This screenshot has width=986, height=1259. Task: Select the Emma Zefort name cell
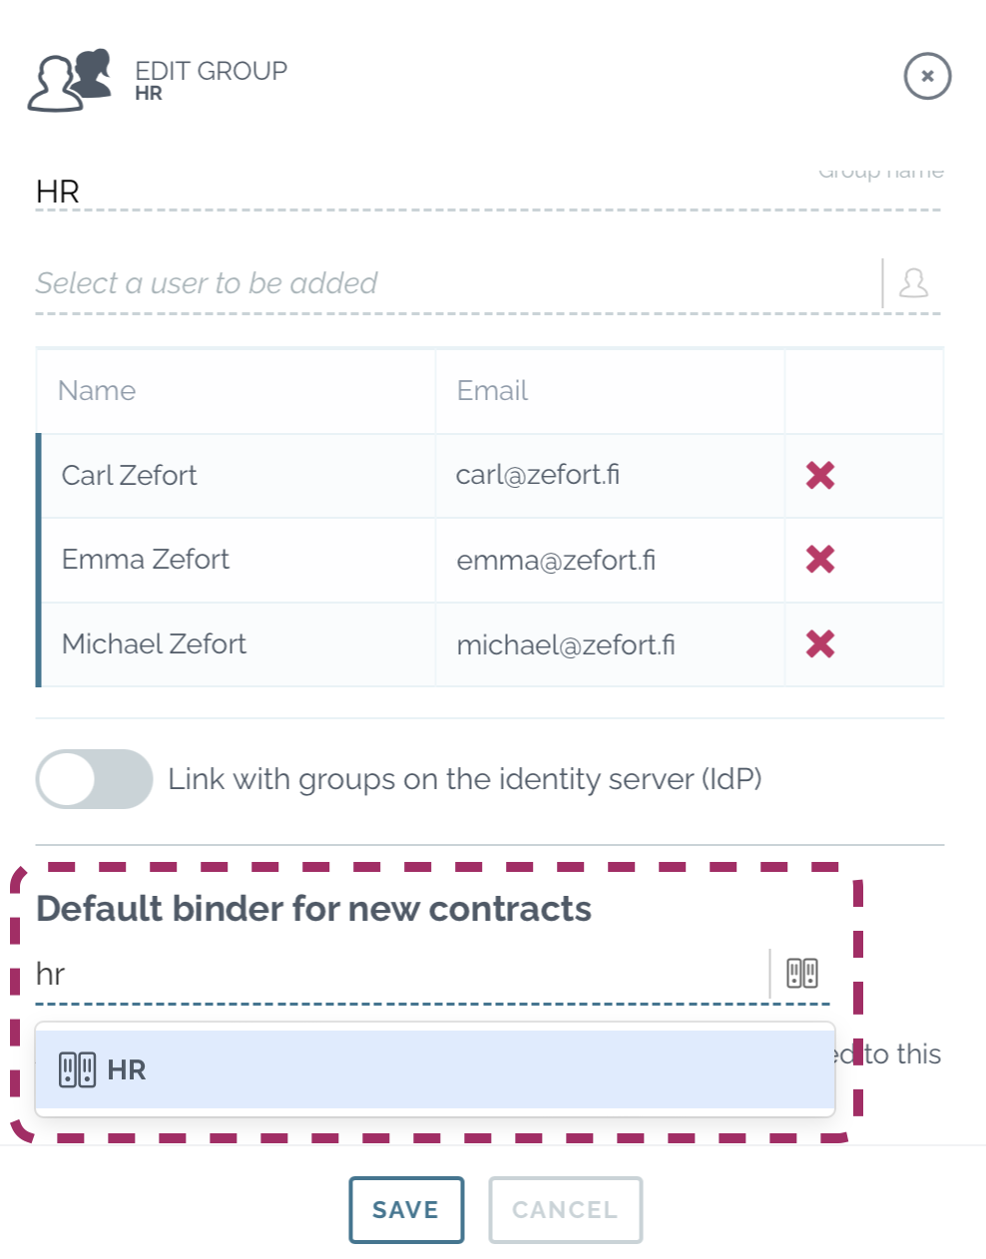pyautogui.click(x=239, y=560)
